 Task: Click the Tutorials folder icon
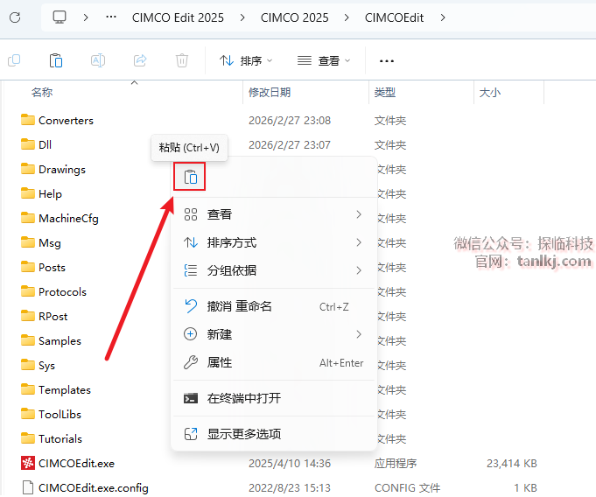28,438
